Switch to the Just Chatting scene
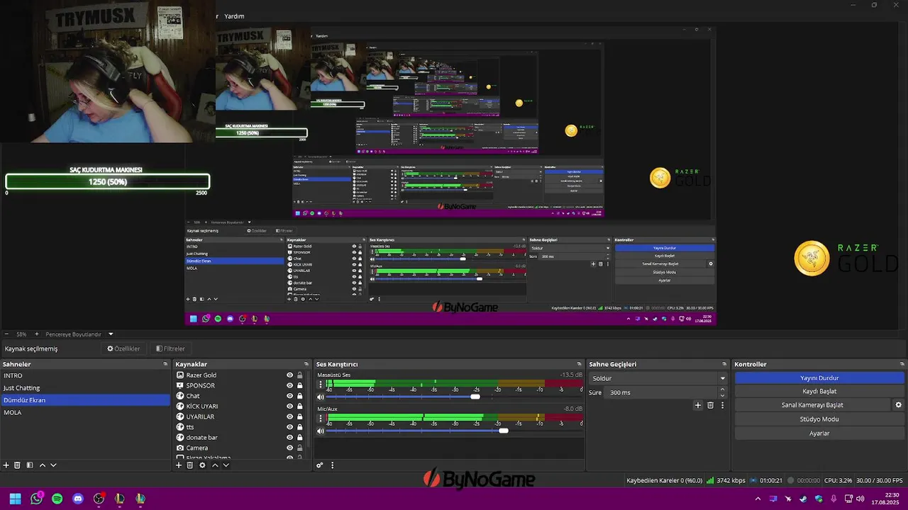This screenshot has height=510, width=908. tap(86, 388)
